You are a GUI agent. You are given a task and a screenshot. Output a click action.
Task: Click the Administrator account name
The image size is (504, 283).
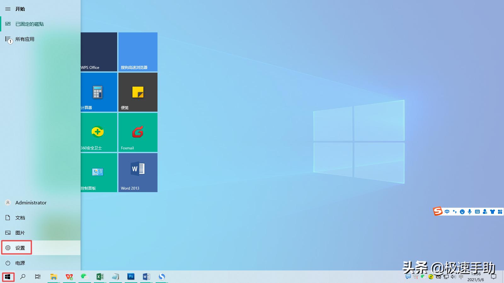pos(31,203)
